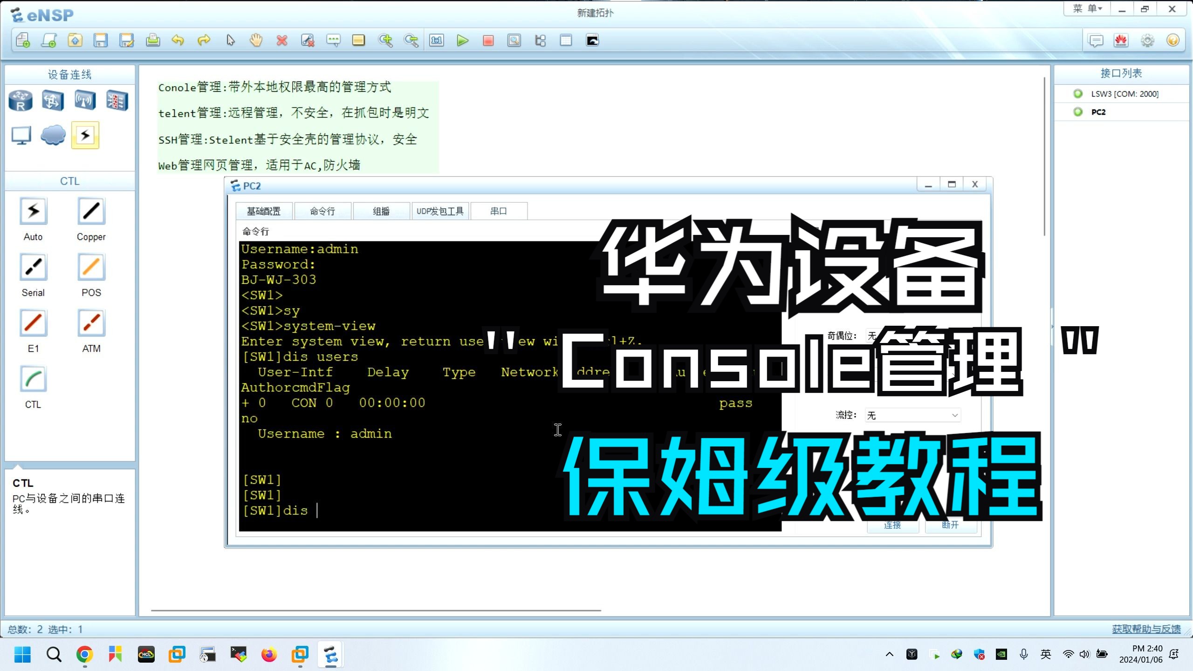Select the hand drag tool in toolbar
The image size is (1193, 671).
pyautogui.click(x=256, y=41)
